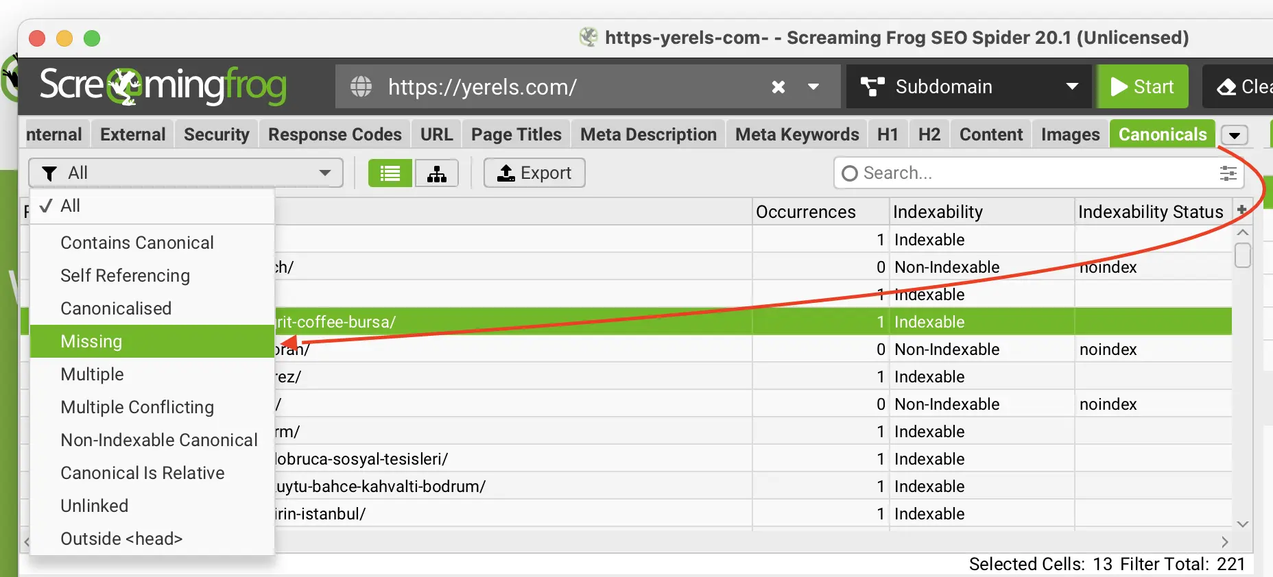Select the Unlinked filter
The width and height of the screenshot is (1273, 577).
(x=152, y=506)
